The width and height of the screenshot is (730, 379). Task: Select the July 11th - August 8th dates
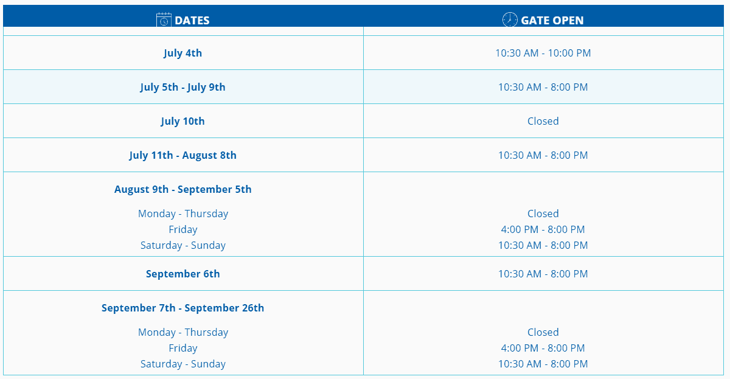pos(183,155)
